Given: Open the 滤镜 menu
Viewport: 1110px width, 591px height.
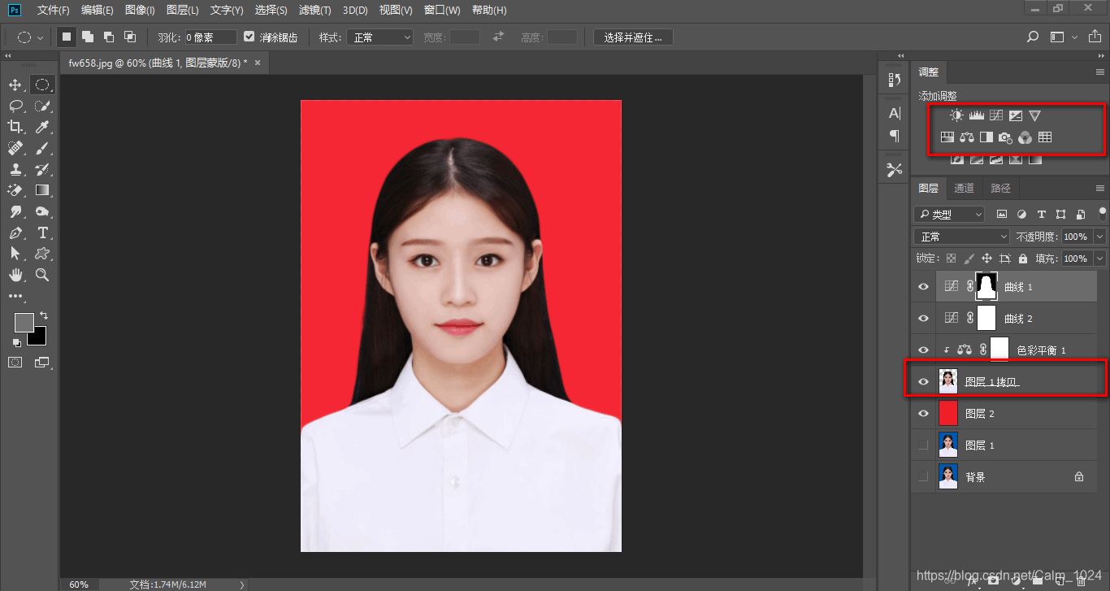Looking at the screenshot, I should click(x=314, y=10).
